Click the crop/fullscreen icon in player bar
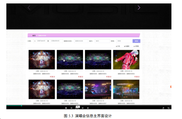182x119 pixels. point(169,108)
